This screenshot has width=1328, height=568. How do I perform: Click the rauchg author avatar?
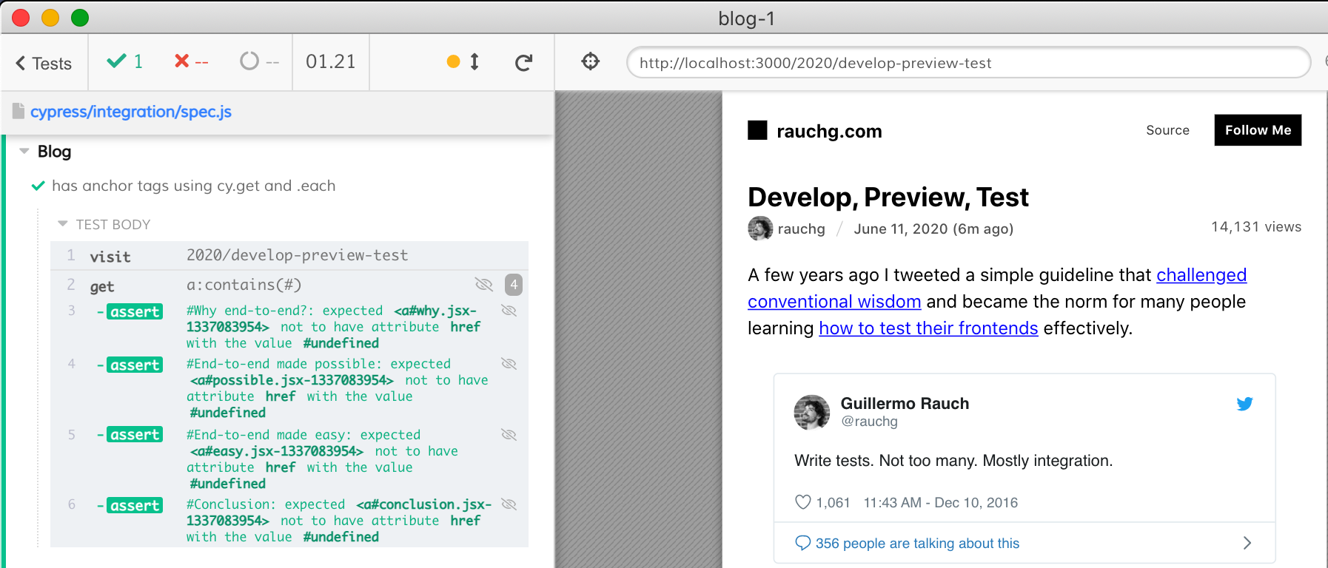(760, 229)
